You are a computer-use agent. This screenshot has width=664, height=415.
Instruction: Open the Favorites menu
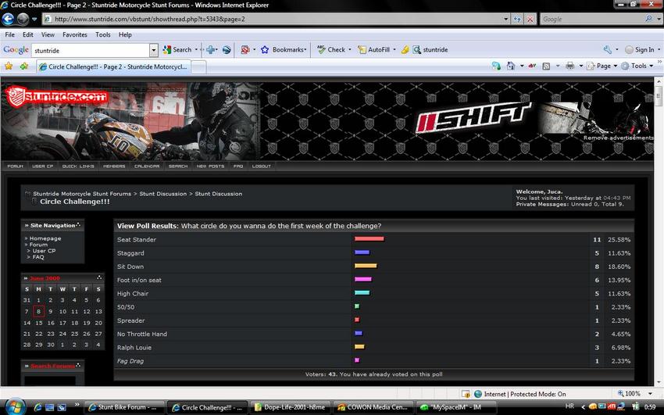pyautogui.click(x=74, y=34)
